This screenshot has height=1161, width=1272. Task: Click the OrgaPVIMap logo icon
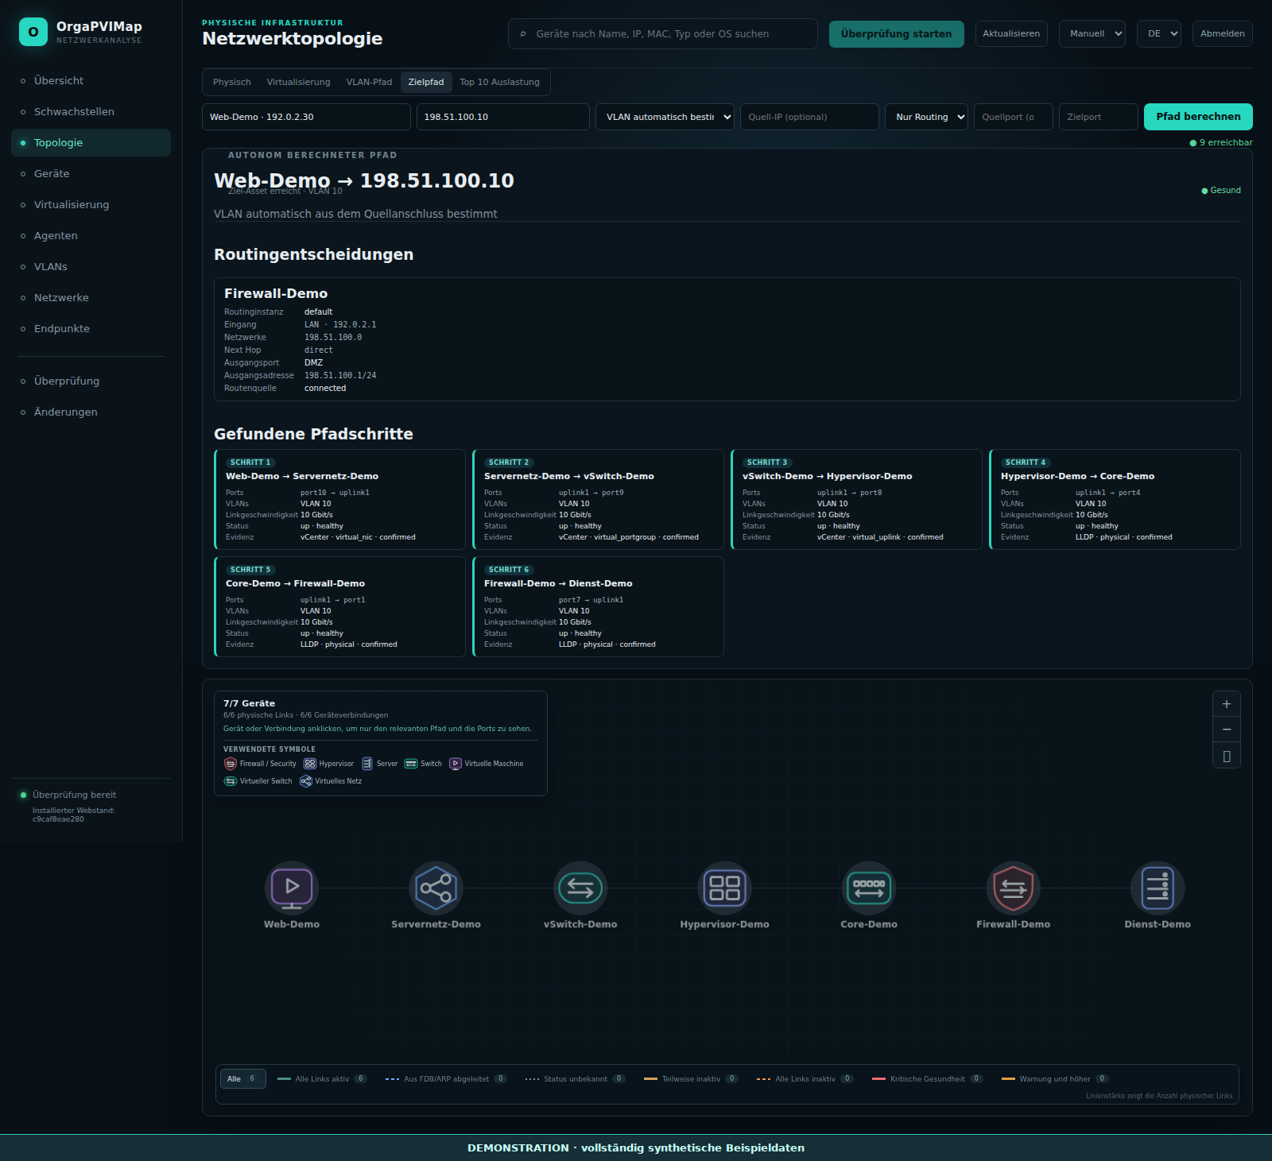coord(33,32)
